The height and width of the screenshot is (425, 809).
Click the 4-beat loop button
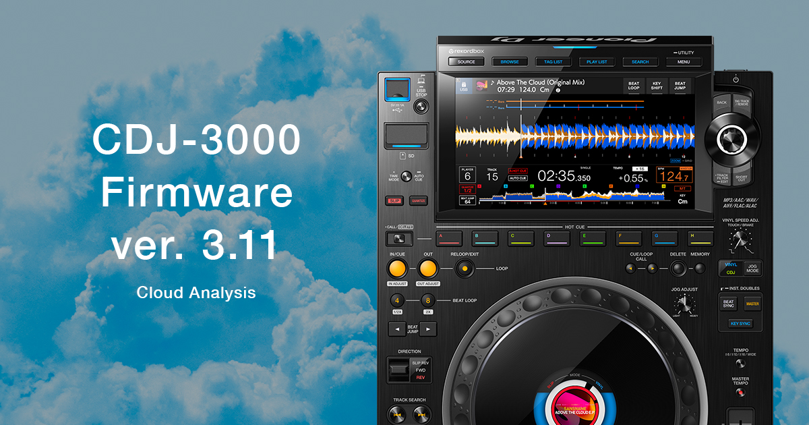pyautogui.click(x=397, y=300)
